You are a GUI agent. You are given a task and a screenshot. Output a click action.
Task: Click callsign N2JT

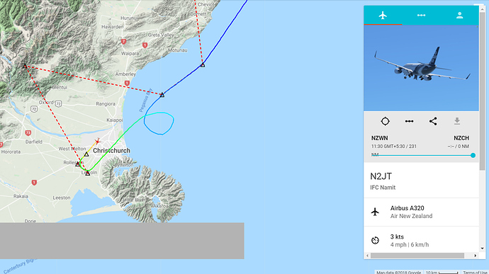(381, 176)
